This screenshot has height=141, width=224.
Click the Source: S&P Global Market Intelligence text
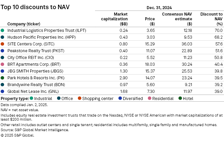35,130
